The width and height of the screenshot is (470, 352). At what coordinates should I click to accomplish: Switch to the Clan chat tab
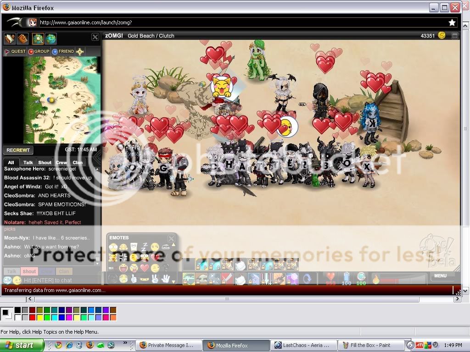pos(78,162)
